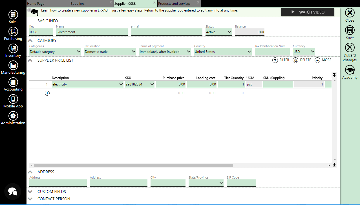Click the Filter funnel icon

[x=275, y=60]
